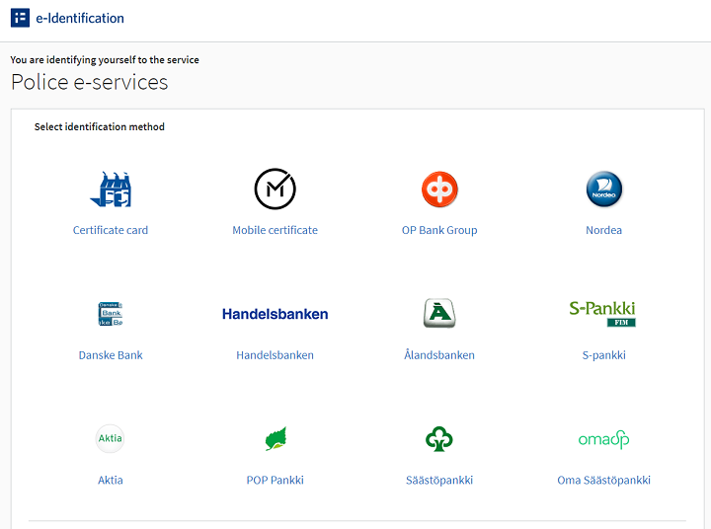This screenshot has width=711, height=529.
Task: Choose the omasp logo icon
Action: tap(604, 439)
